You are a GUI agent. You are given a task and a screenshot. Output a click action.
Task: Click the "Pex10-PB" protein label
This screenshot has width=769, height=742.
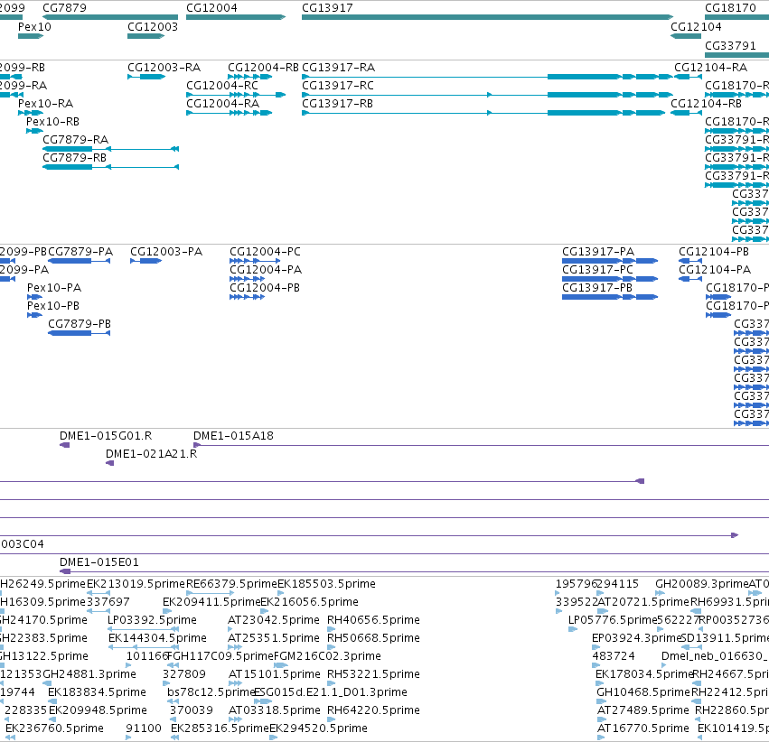pos(53,306)
